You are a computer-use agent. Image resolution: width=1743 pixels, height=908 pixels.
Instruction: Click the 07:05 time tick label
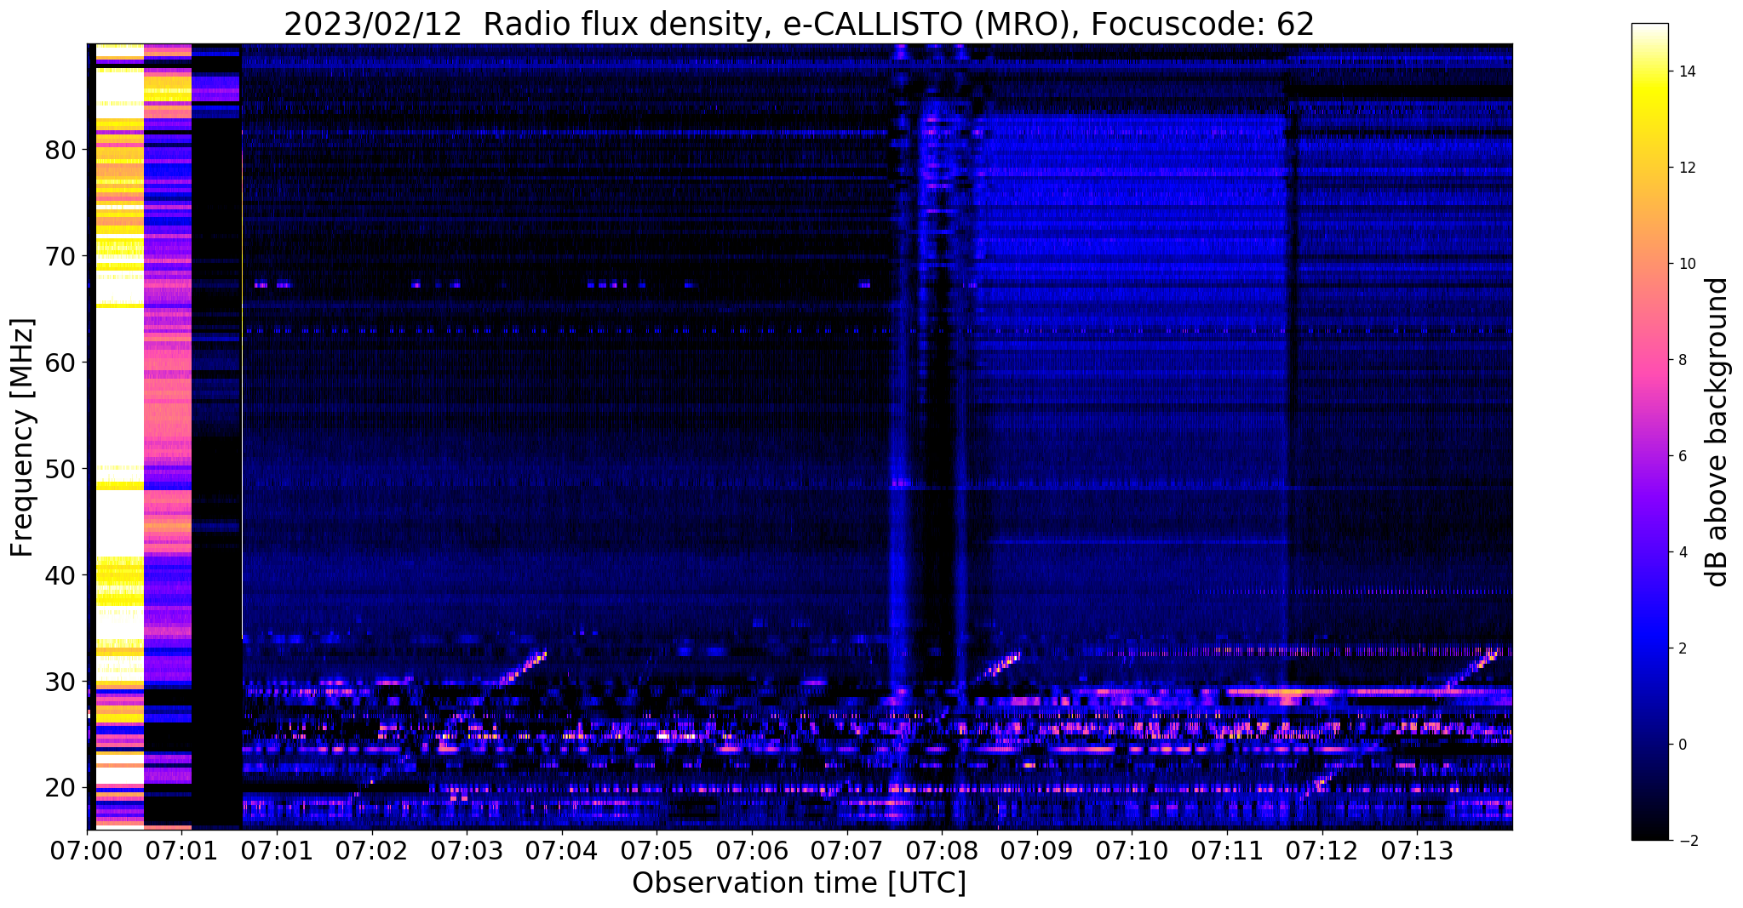pyautogui.click(x=656, y=850)
